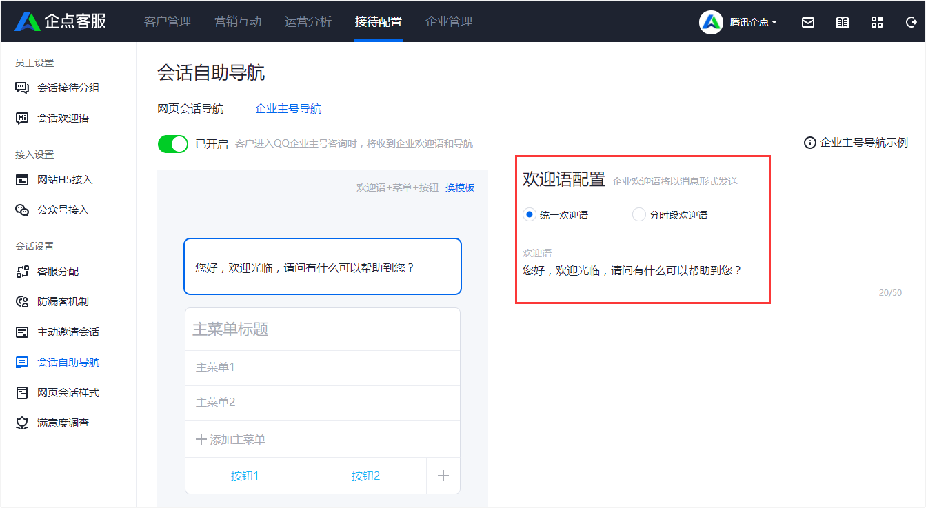Viewport: 926px width, 508px height.
Task: Open the 运营分析 top menu
Action: [308, 21]
